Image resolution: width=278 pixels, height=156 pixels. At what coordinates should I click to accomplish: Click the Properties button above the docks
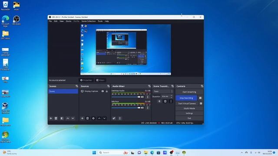coord(86,80)
